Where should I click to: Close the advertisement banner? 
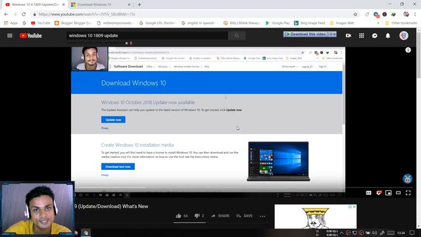point(355,207)
